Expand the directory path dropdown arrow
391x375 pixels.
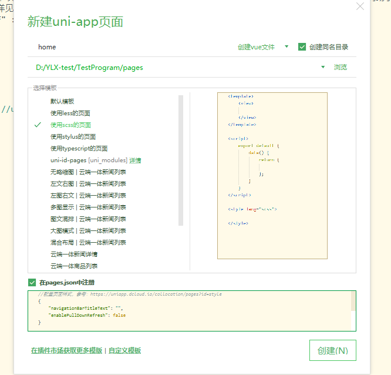(x=323, y=67)
